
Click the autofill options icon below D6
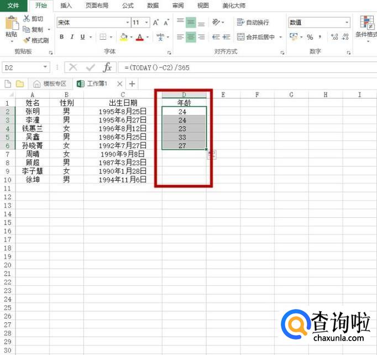click(212, 155)
